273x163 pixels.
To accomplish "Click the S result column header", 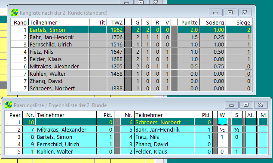I will click(236, 115).
